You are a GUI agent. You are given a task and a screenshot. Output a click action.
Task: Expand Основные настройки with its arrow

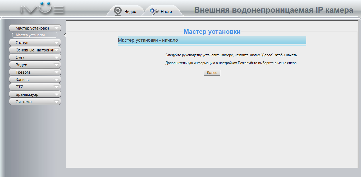[x=57, y=50]
